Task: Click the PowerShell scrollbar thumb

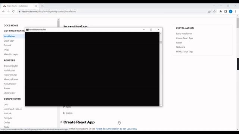Action: (161, 42)
